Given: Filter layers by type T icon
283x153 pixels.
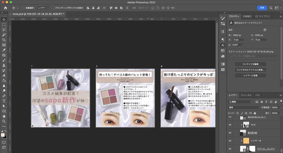Looking at the screenshot, I should [x=266, y=102].
